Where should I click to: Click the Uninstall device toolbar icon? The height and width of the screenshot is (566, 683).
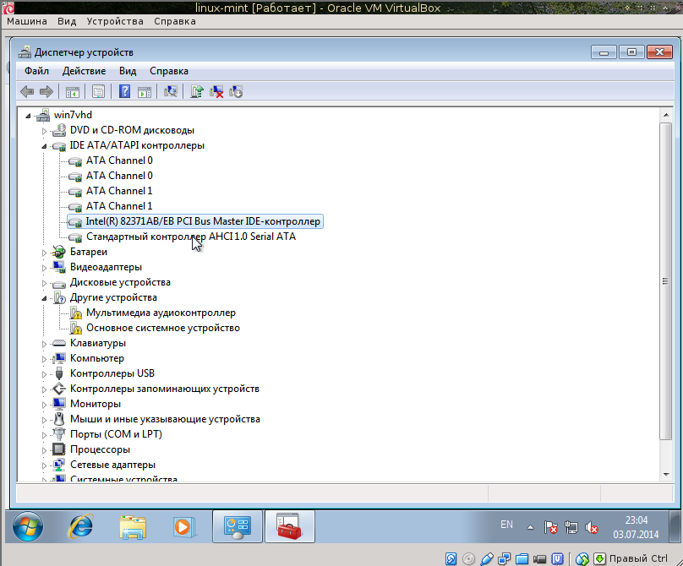[x=216, y=91]
